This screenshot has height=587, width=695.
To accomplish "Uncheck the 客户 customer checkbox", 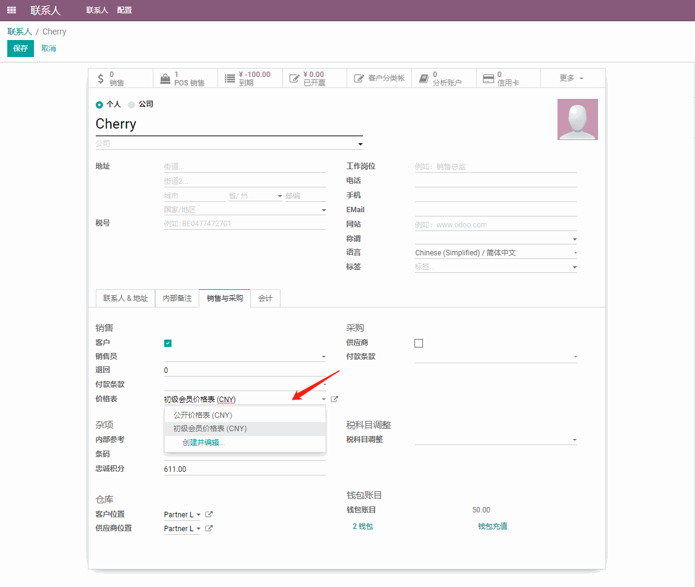I will tap(168, 343).
